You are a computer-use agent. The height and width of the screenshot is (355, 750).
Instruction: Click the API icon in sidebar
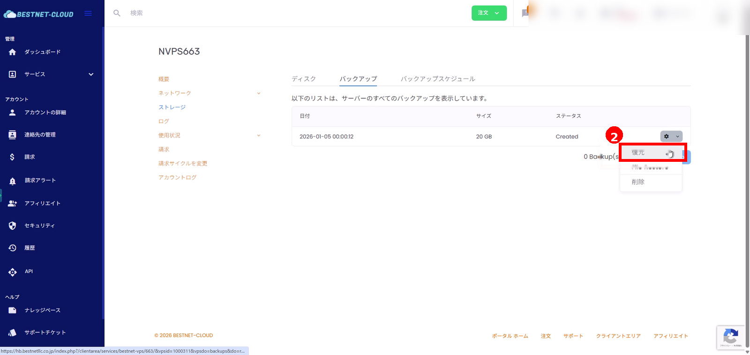(13, 272)
